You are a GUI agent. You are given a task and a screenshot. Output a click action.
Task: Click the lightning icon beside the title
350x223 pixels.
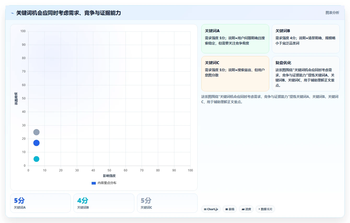tap(13, 13)
